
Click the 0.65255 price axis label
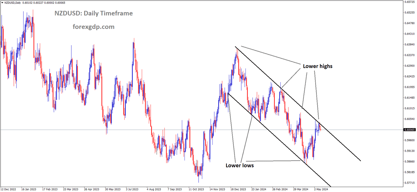coord(409,12)
